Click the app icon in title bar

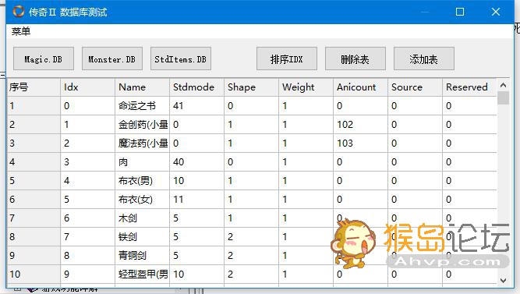coord(18,12)
